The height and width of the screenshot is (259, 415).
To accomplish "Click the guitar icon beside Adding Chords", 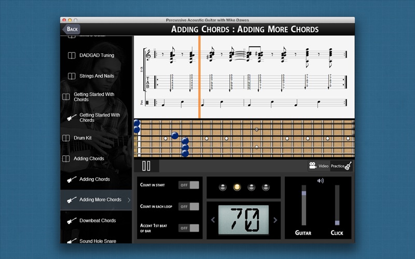I will [72, 179].
